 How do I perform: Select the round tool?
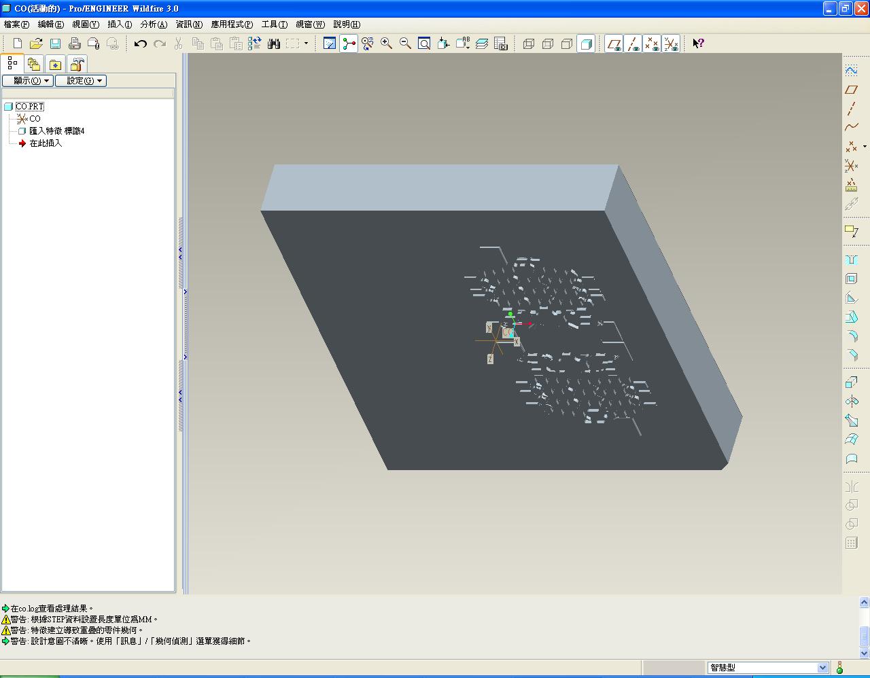click(851, 336)
